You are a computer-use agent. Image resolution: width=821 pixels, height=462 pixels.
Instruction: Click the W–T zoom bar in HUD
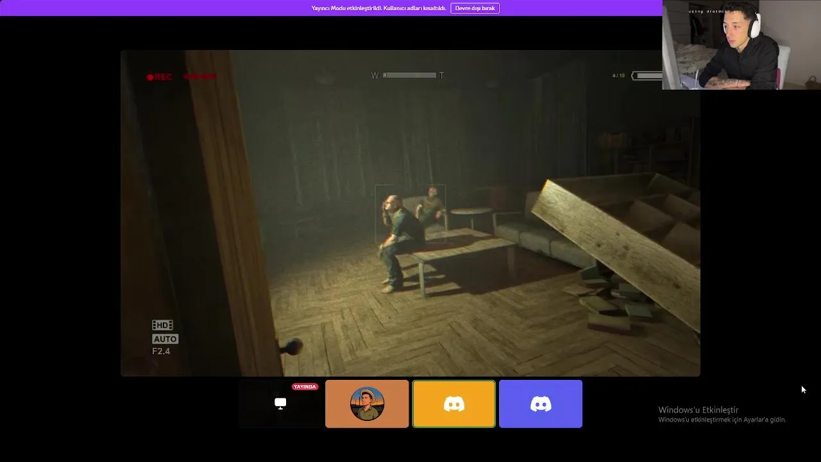407,75
